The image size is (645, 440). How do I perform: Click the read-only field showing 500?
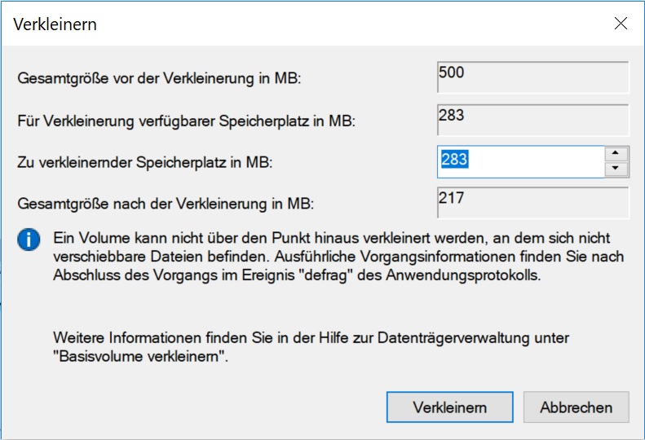pyautogui.click(x=532, y=77)
